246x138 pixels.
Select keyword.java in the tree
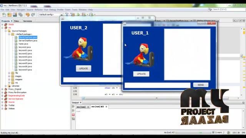tap(25, 47)
